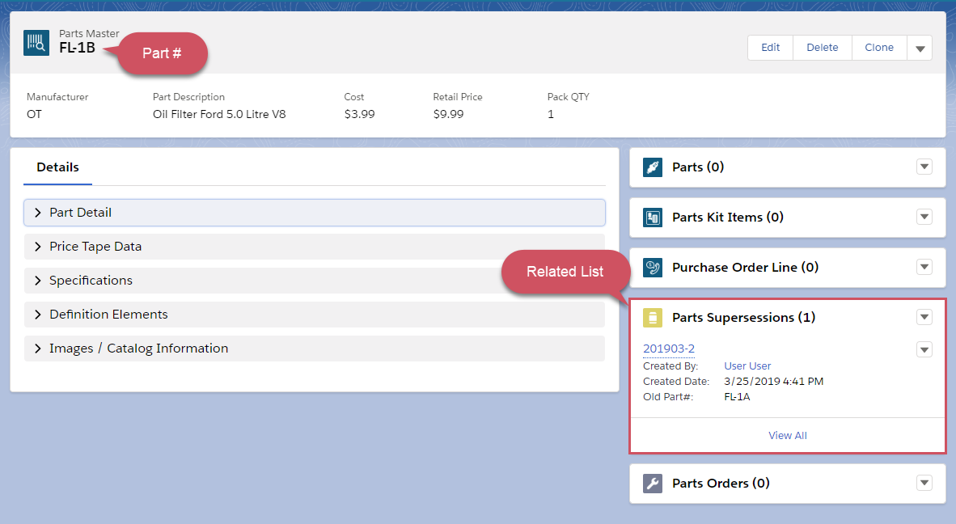
Task: Open the Parts Supersessions (1) list
Action: pyautogui.click(x=744, y=317)
